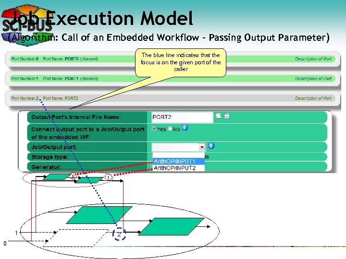Click the PORT2 internal file name field
The height and width of the screenshot is (259, 346).
tap(182, 117)
